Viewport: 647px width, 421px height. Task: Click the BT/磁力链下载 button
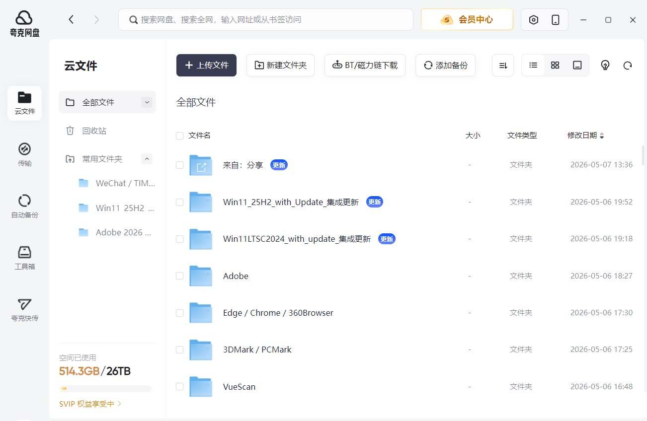pos(365,66)
